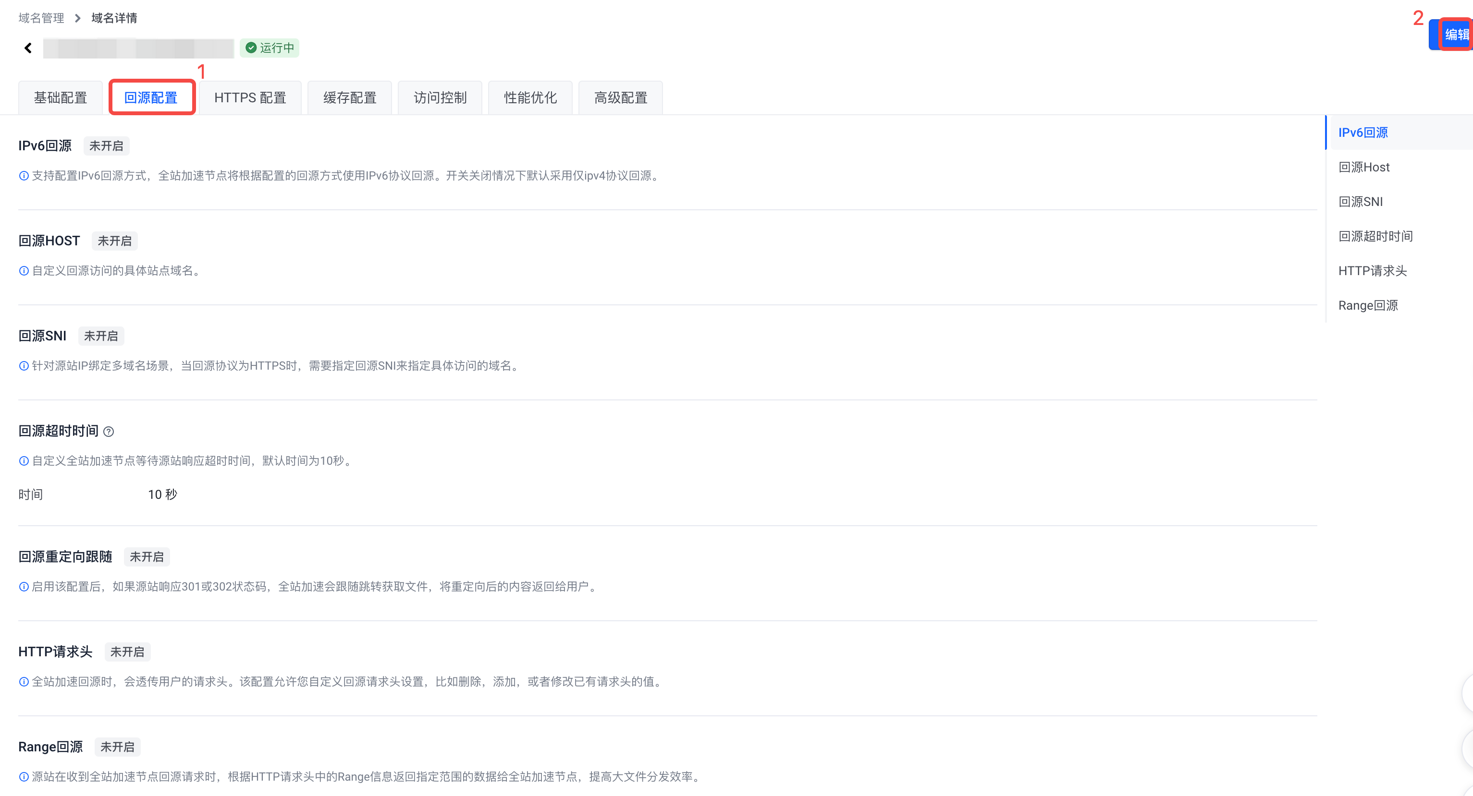Click the green 运行中 status check icon
The height and width of the screenshot is (796, 1473).
click(250, 48)
